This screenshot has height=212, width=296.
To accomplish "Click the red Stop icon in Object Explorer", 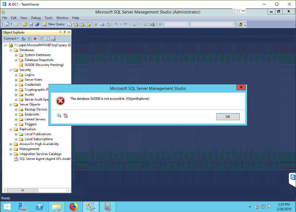I will click(35, 39).
